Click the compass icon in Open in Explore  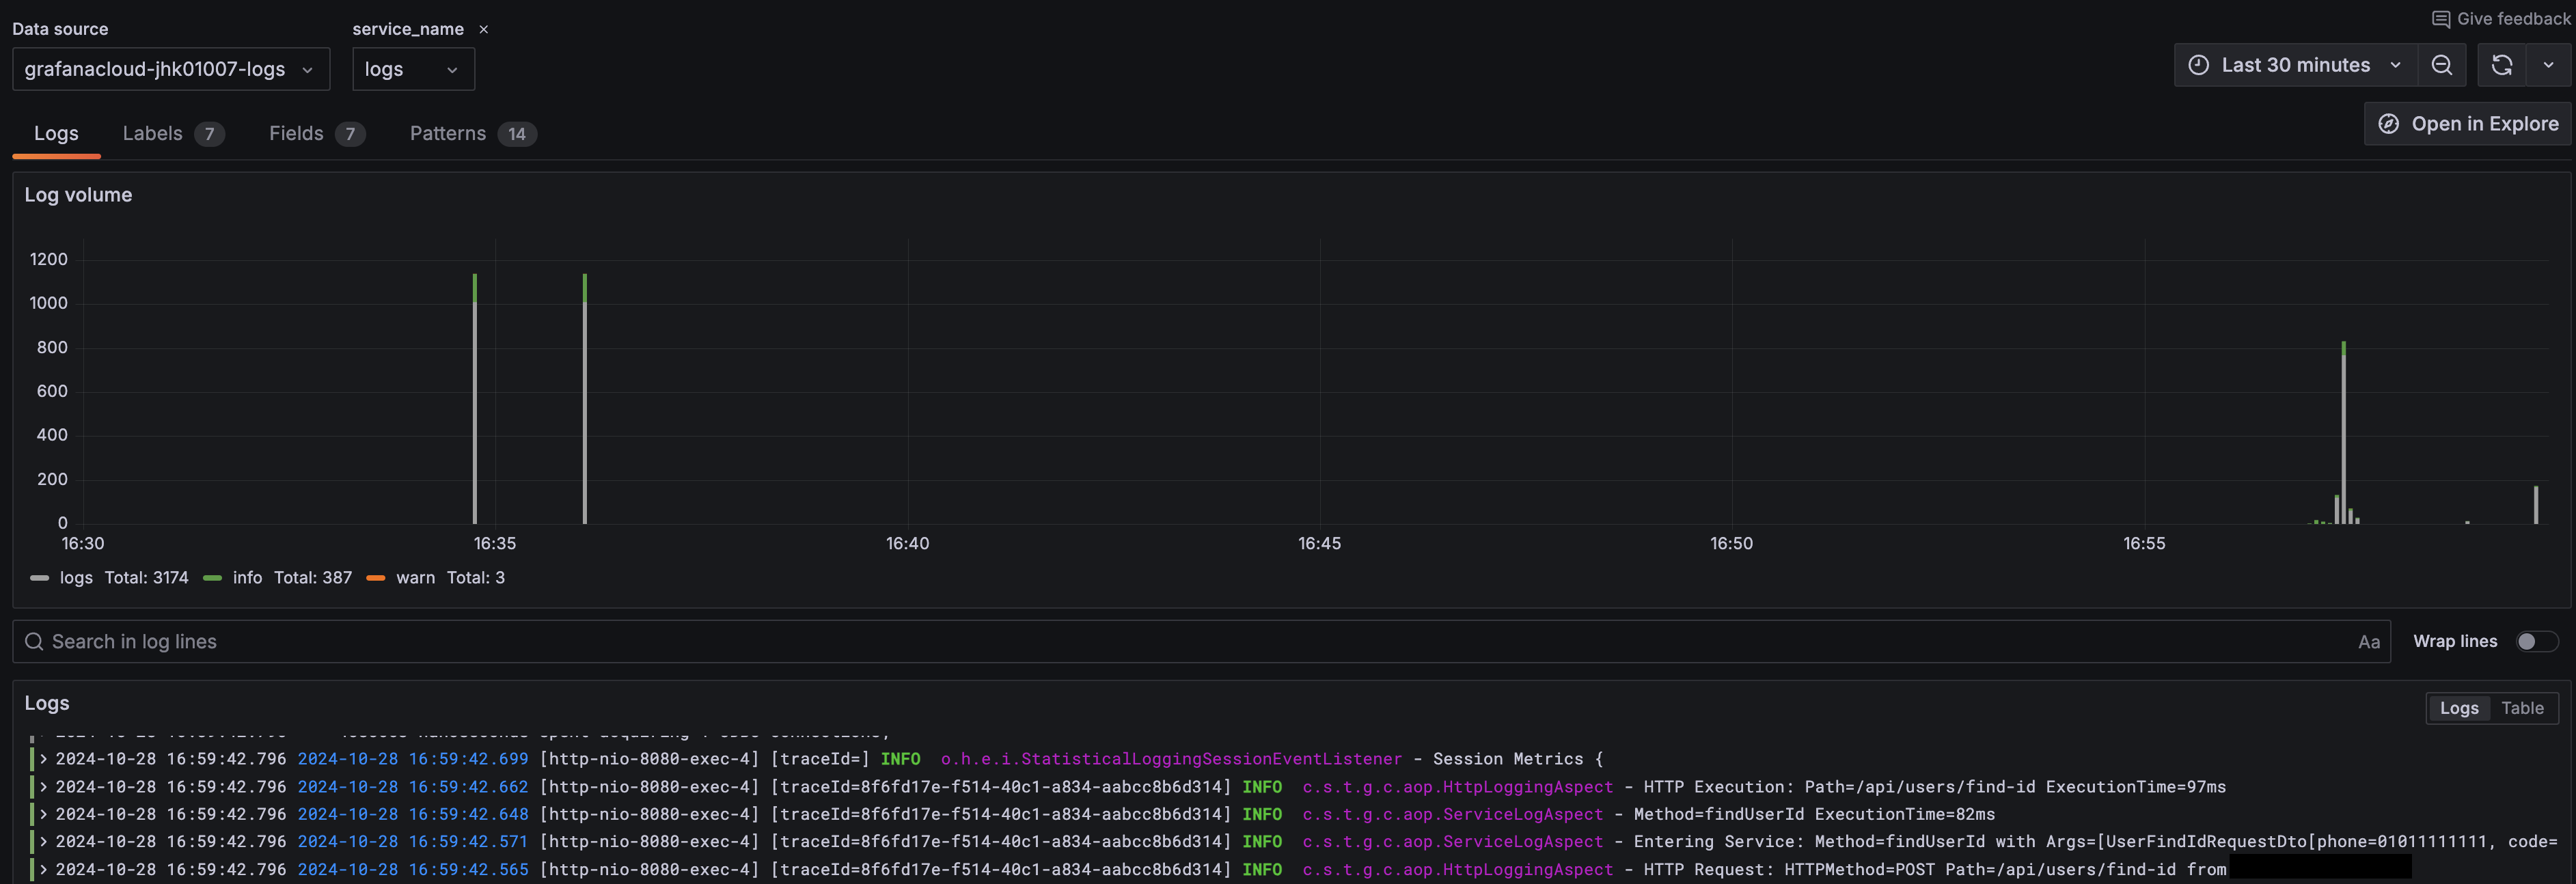pos(2389,124)
